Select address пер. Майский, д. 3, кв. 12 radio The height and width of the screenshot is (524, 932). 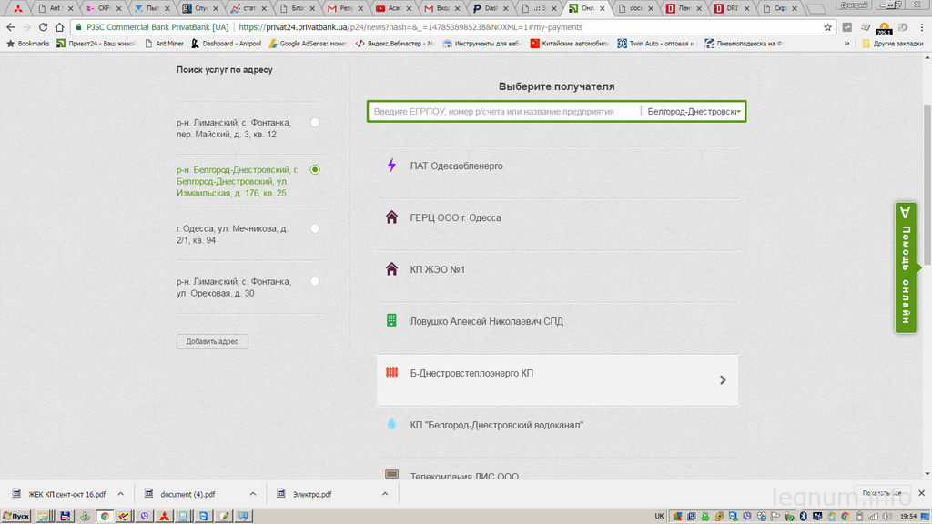point(315,123)
